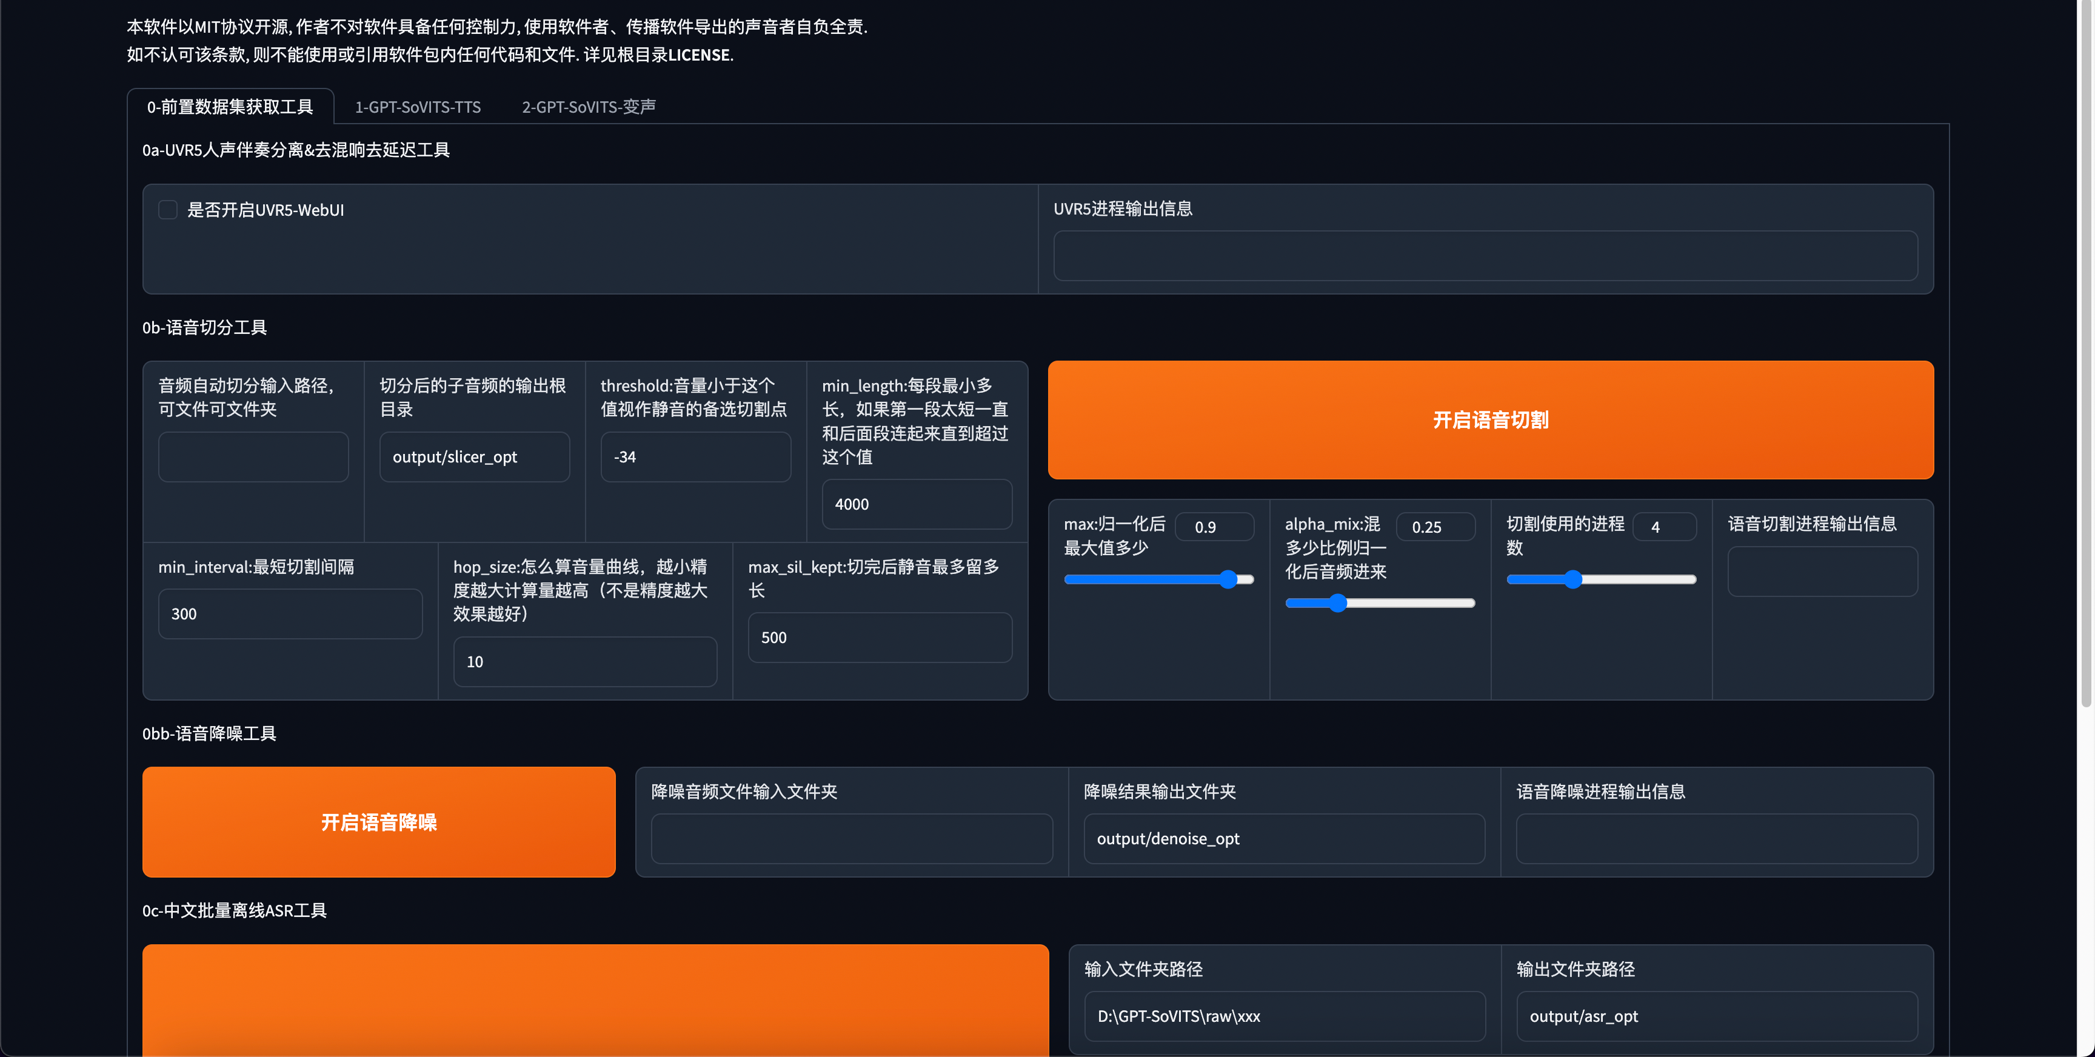Switch to the 1-GPT-SoVITS-TTS tab

pyautogui.click(x=417, y=107)
